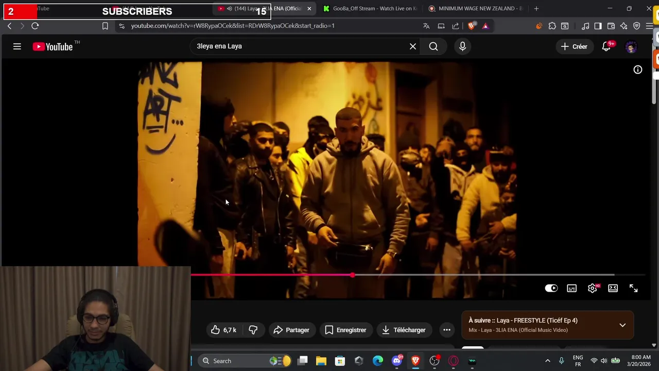Screen dimensions: 659x371
Task: Switch to MINIMUM WAGE NEW ZEALAND tab
Action: 476,9
